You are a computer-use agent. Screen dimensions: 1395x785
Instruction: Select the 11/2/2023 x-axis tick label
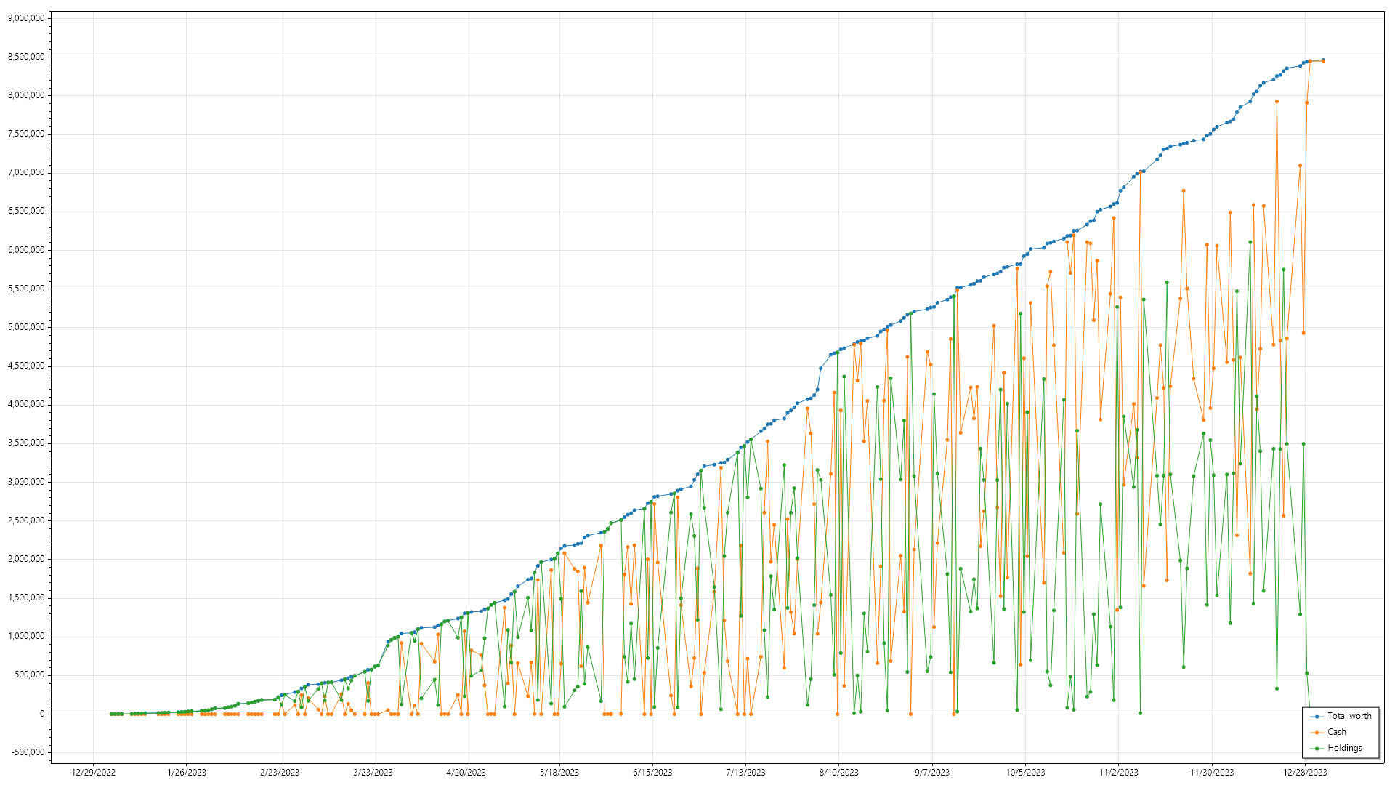[1118, 773]
